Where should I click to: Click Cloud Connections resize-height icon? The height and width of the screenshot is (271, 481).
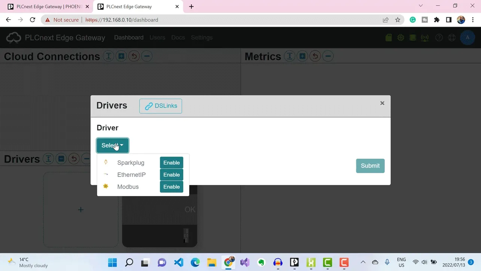coord(108,56)
